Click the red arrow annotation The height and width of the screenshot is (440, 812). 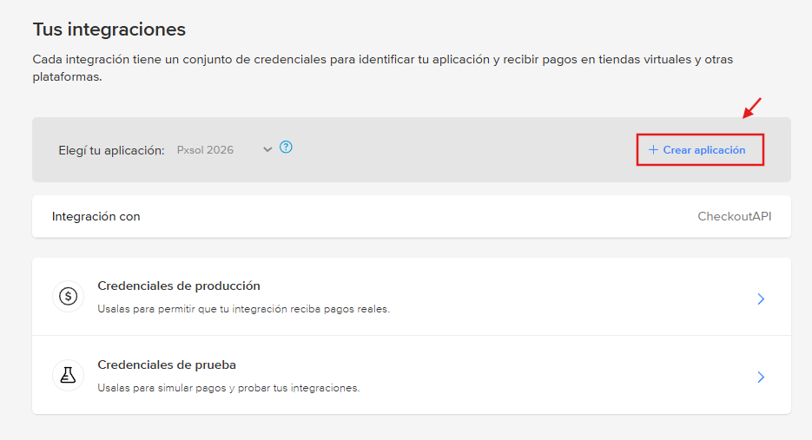pyautogui.click(x=751, y=108)
